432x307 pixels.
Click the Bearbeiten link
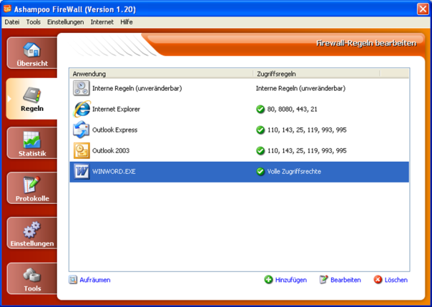pos(345,280)
